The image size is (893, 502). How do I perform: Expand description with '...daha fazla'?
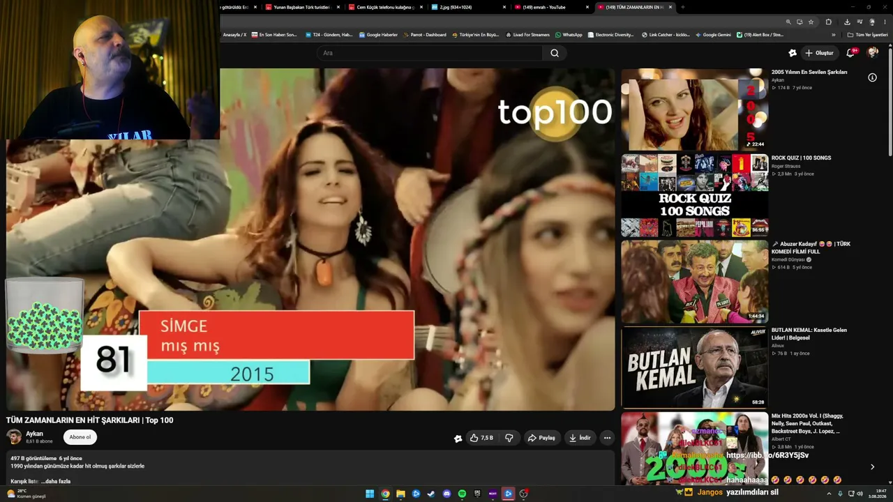pyautogui.click(x=56, y=481)
